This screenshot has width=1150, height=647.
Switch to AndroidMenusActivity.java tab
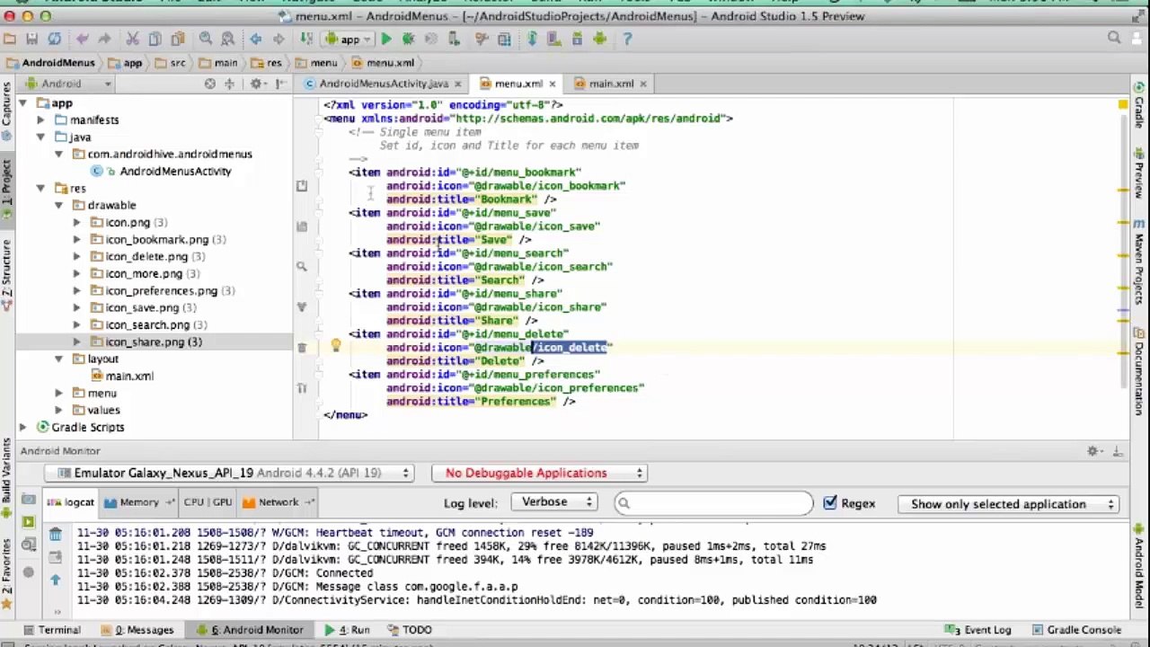coord(383,84)
